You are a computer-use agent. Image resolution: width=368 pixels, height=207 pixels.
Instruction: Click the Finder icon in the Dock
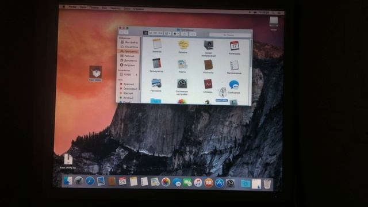coord(68,181)
